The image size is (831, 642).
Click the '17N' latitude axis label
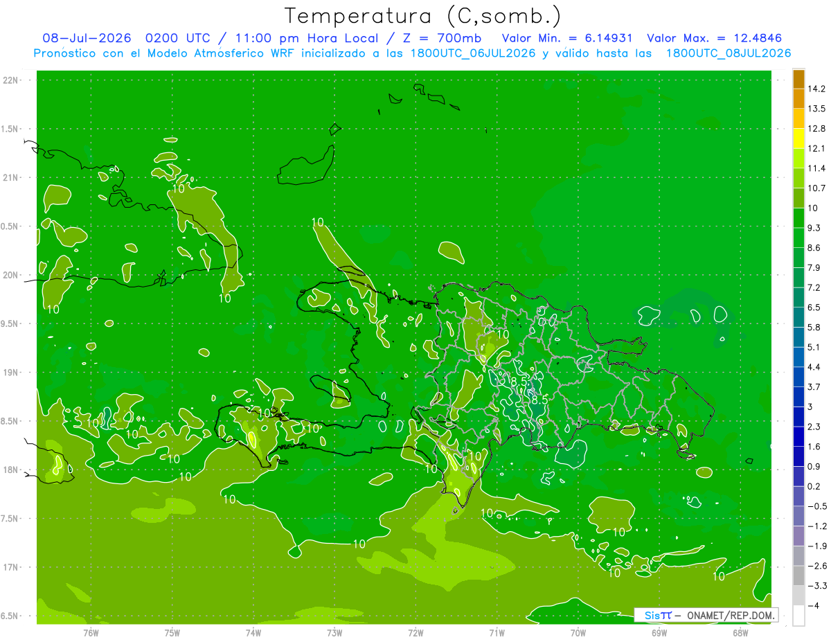pos(10,567)
